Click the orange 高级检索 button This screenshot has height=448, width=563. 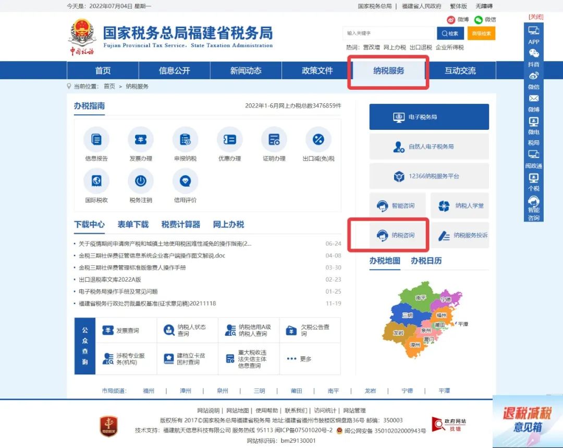pos(482,33)
